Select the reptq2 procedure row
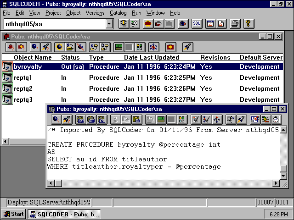This screenshot has width=294, height=220. 23,88
